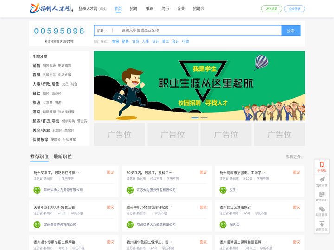
Task: Click hot search keyword 会计
Action: click(x=175, y=42)
